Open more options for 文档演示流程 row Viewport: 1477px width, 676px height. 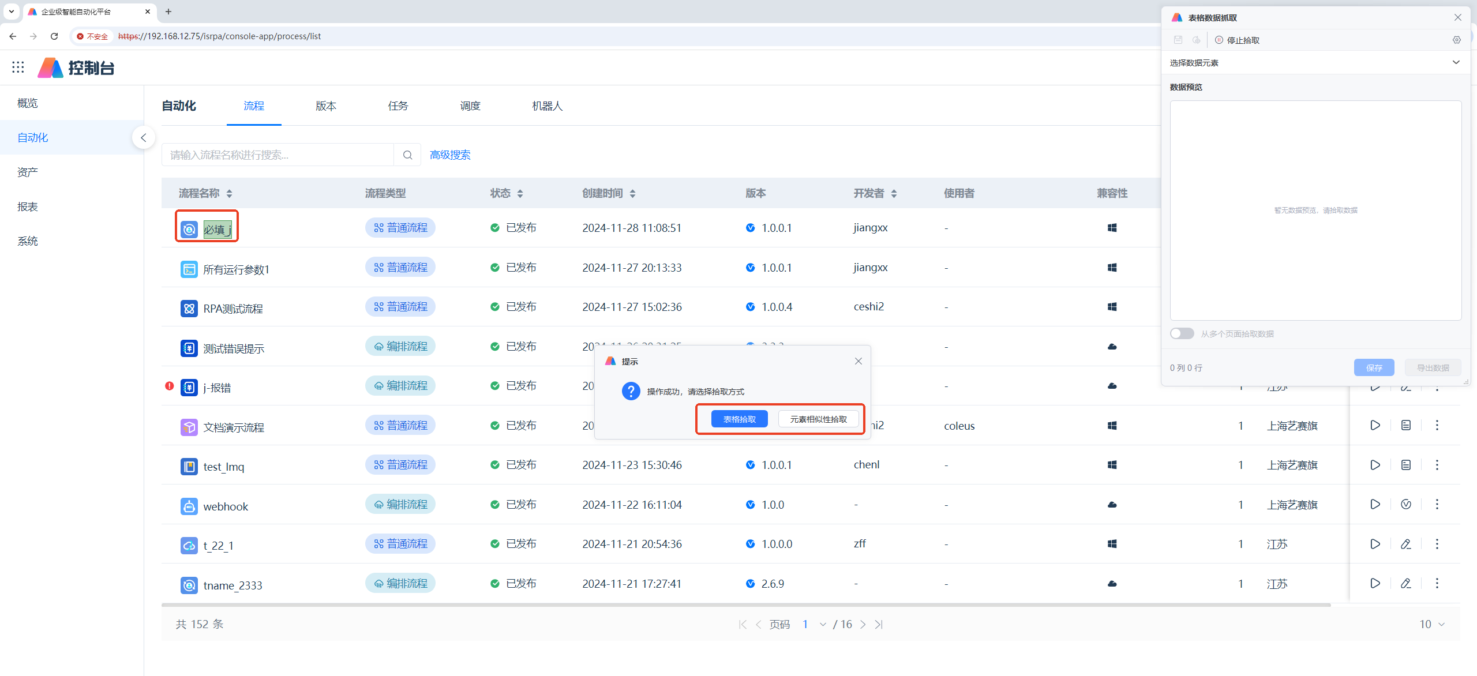[1437, 425]
